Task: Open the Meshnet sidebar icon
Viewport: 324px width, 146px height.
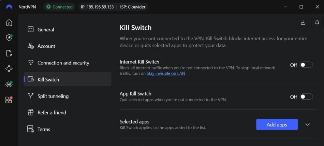Action: [x=9, y=69]
